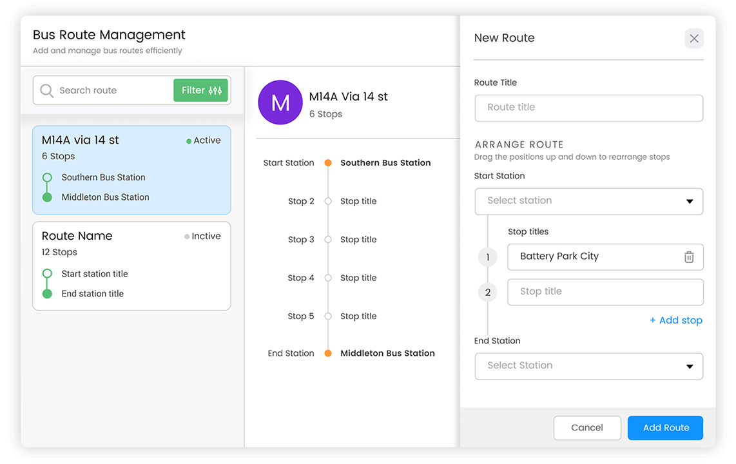Click the Route title input field
The width and height of the screenshot is (736, 464).
click(588, 108)
